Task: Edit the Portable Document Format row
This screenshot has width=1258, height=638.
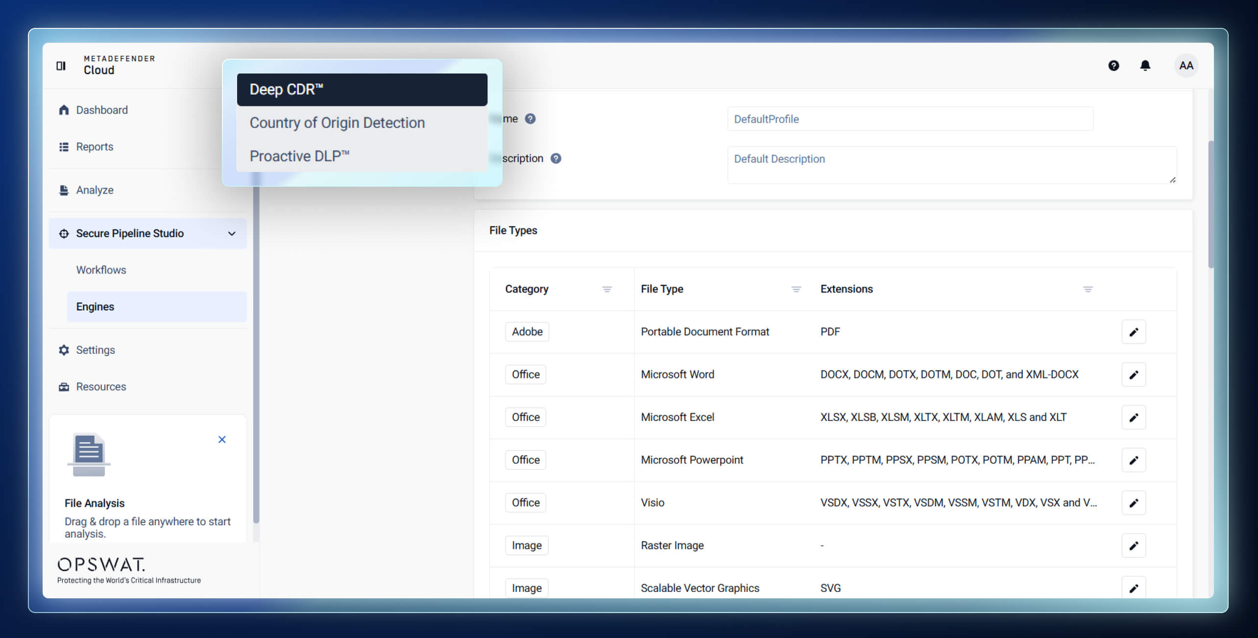Action: [x=1133, y=332]
